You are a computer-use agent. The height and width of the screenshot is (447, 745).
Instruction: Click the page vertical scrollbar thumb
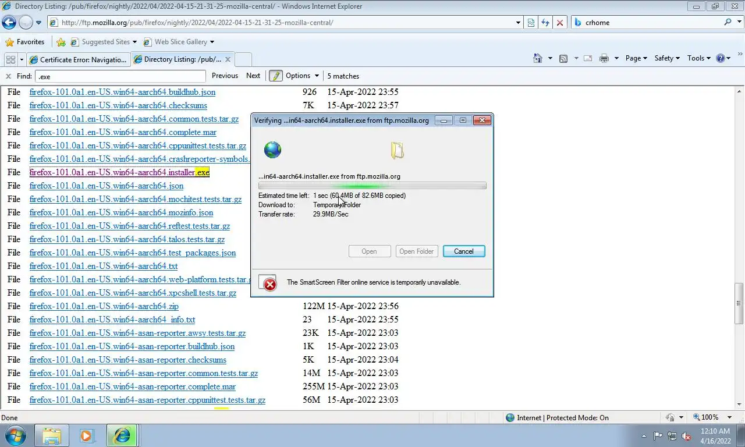tap(739, 303)
